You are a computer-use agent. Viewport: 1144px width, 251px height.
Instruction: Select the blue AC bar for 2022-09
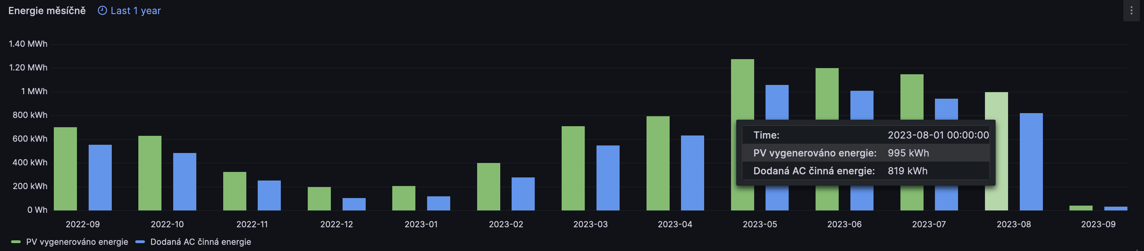[x=100, y=177]
